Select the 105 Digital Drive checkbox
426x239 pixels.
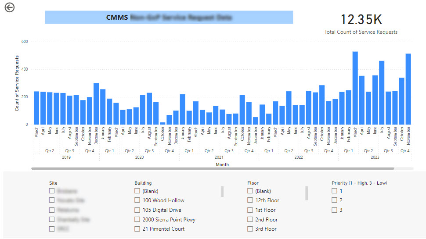137,210
